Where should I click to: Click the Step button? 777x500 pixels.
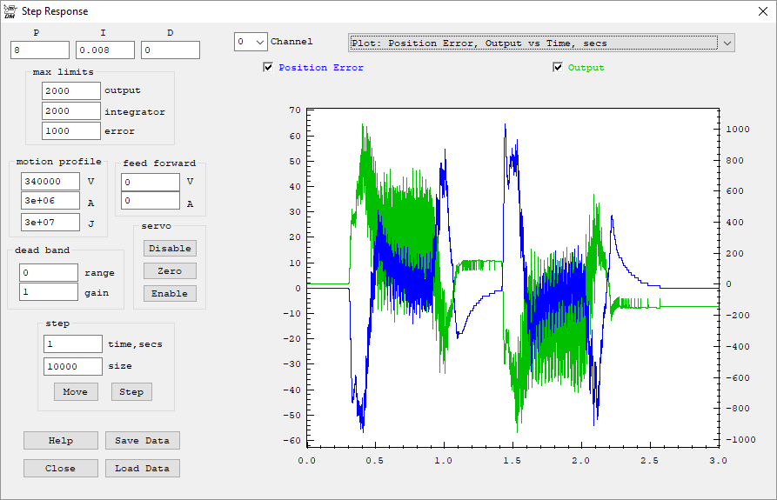coord(131,392)
